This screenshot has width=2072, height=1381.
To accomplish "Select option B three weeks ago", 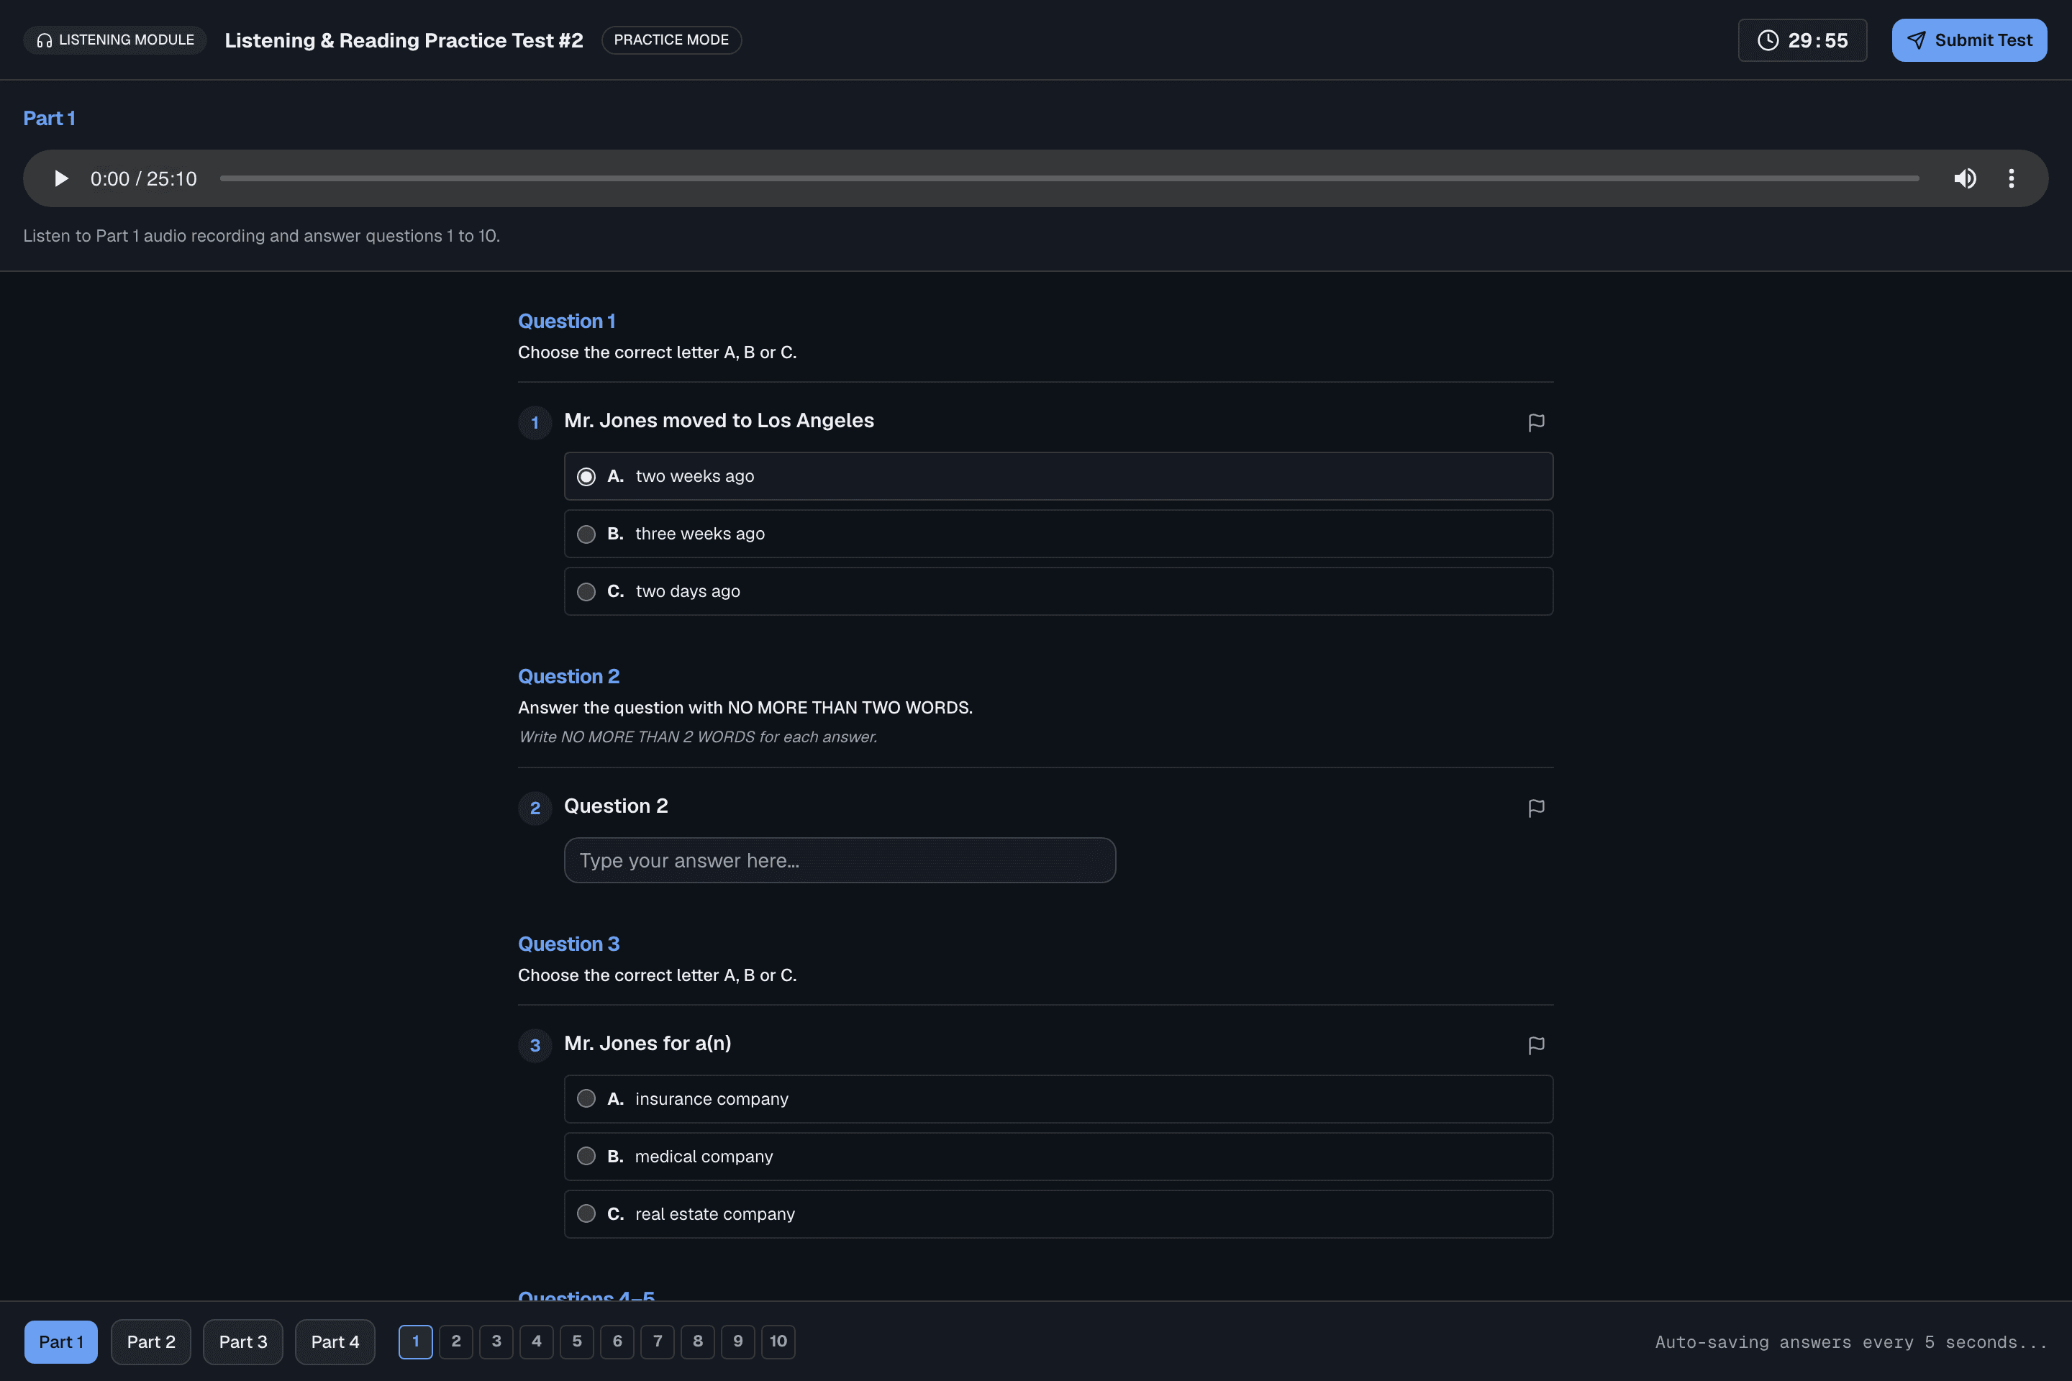I will tap(1058, 534).
